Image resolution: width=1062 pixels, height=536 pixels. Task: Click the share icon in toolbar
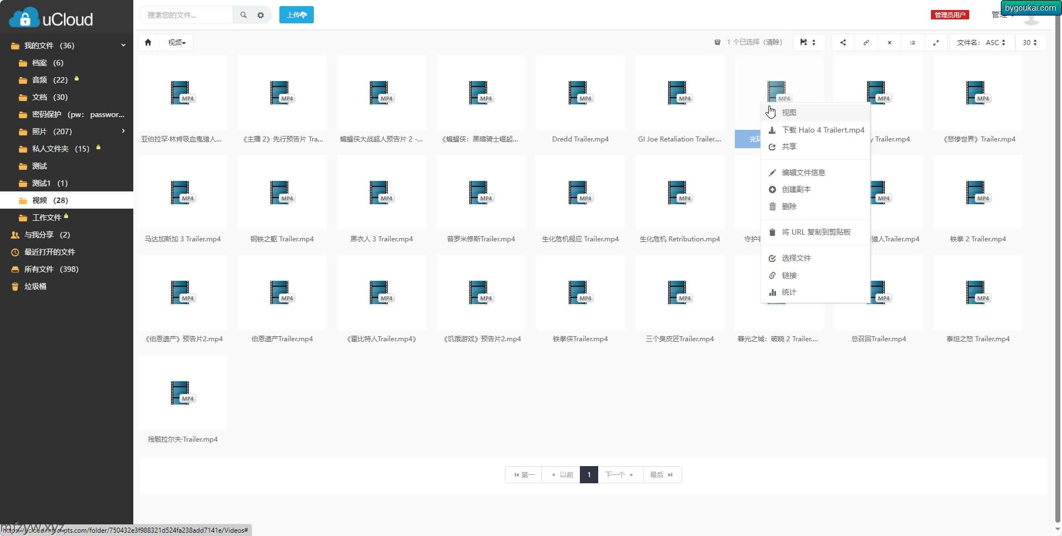[843, 42]
